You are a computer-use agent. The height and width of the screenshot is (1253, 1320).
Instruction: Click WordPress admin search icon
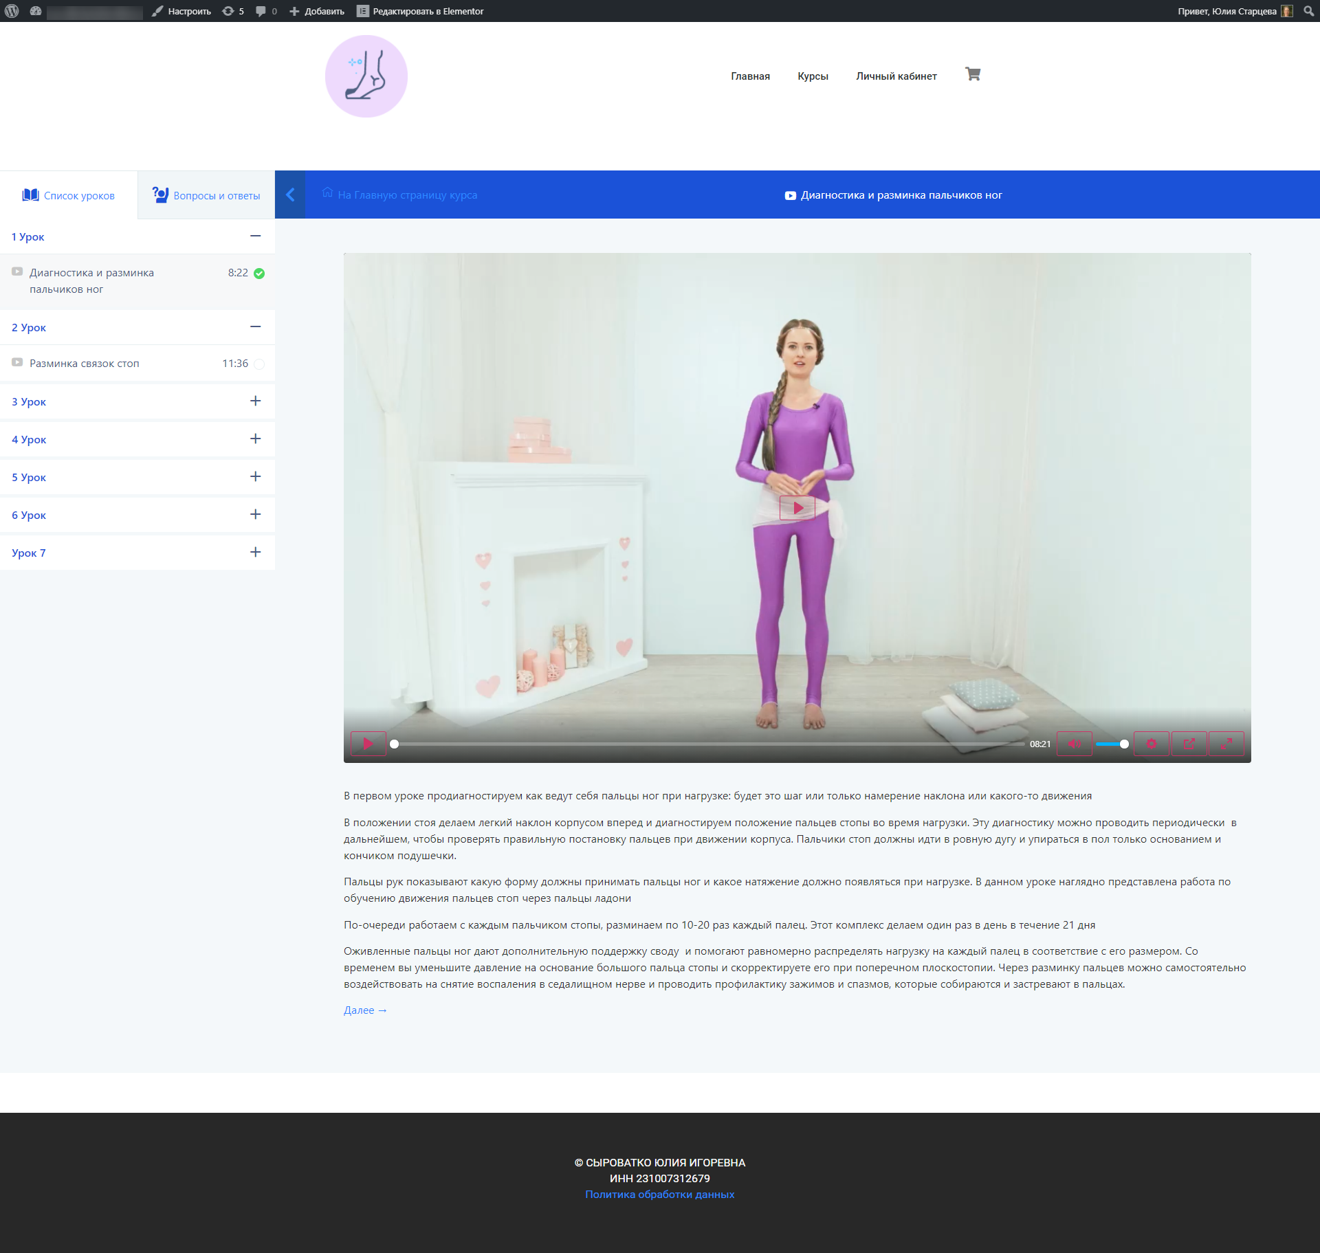point(1308,11)
